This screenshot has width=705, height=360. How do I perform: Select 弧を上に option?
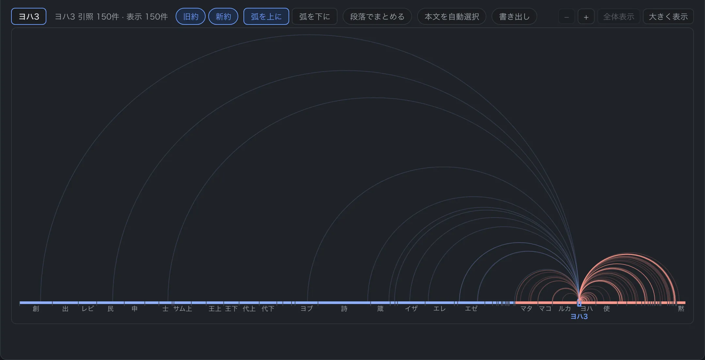(x=266, y=17)
